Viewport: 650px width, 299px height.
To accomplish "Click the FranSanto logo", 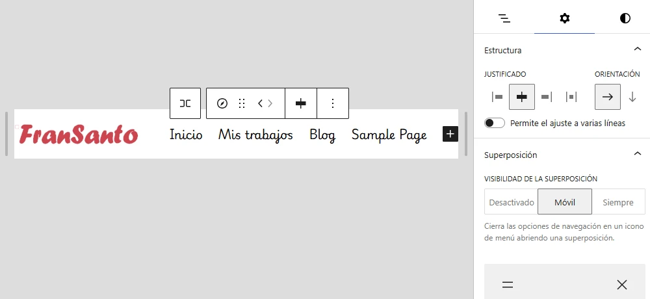I will tap(79, 134).
